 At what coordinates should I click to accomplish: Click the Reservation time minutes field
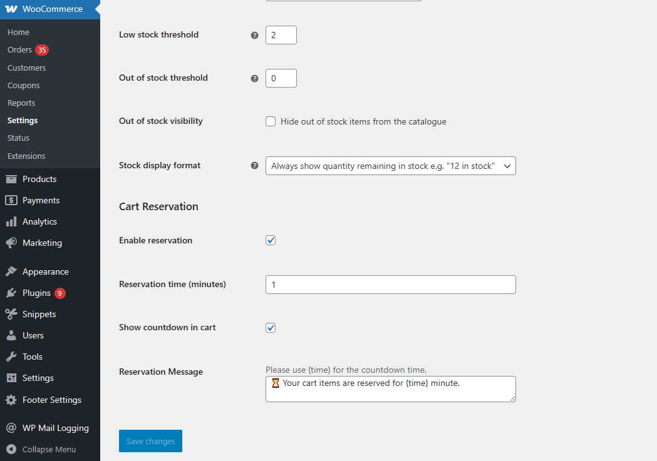[x=390, y=285]
